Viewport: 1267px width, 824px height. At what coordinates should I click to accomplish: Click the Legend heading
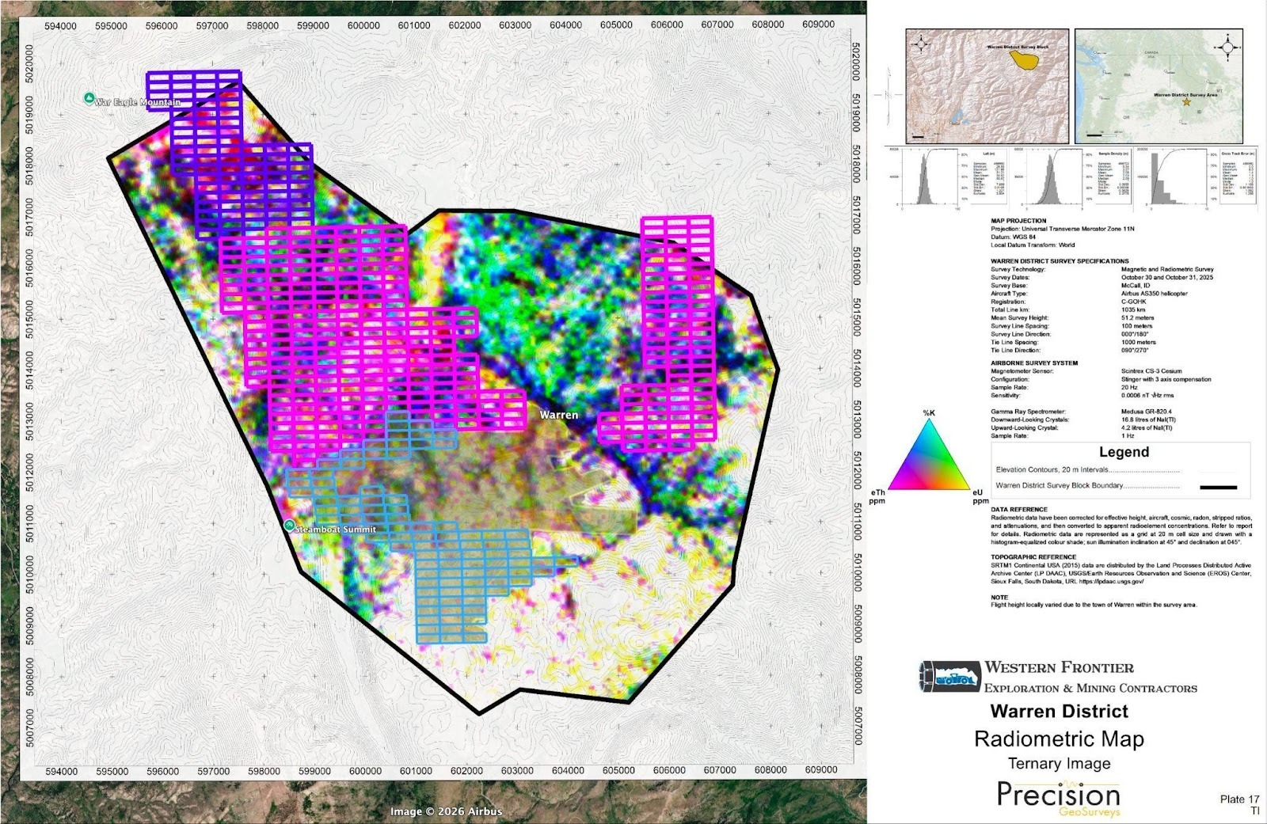click(1123, 452)
